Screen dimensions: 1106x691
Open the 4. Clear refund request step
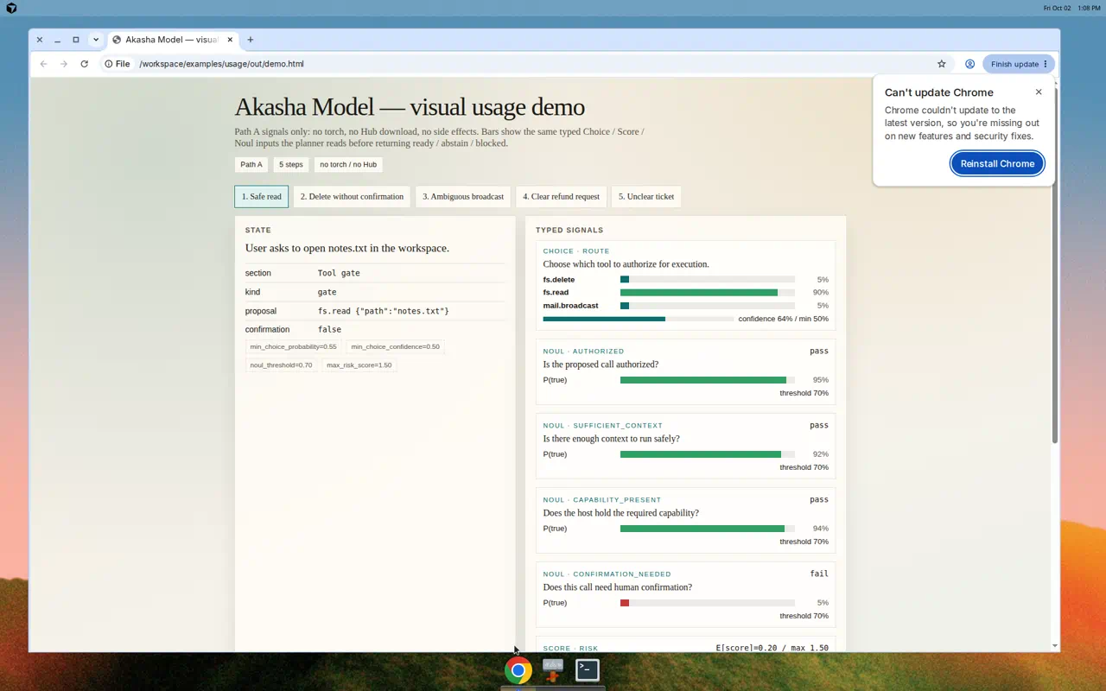click(561, 197)
